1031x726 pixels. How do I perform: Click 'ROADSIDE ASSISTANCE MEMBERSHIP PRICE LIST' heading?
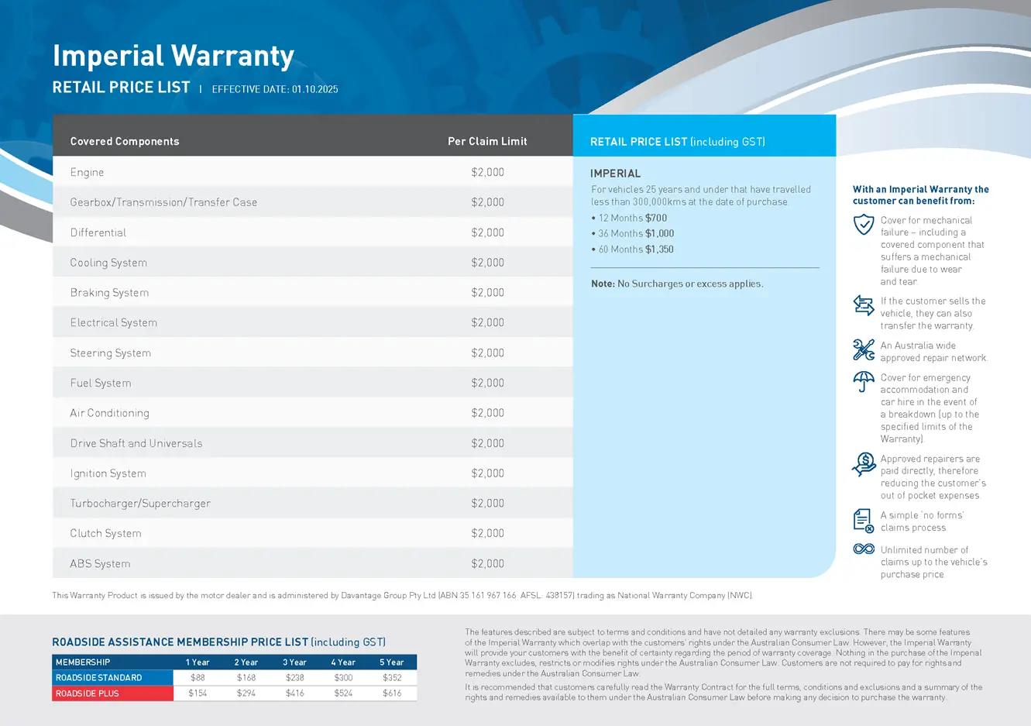coord(218,642)
